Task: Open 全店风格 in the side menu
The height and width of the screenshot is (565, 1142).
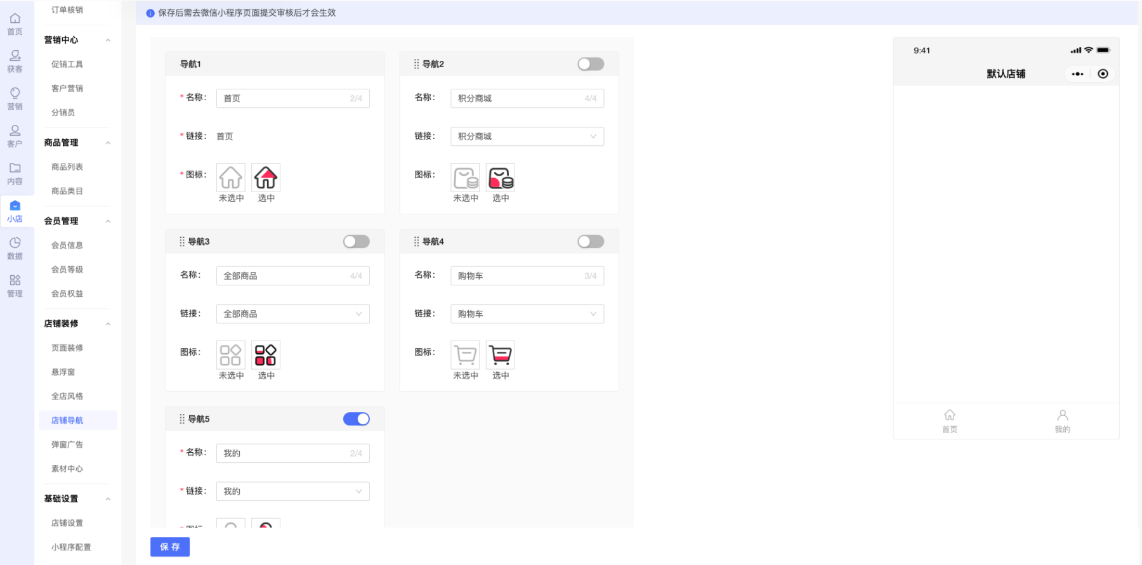Action: click(67, 396)
